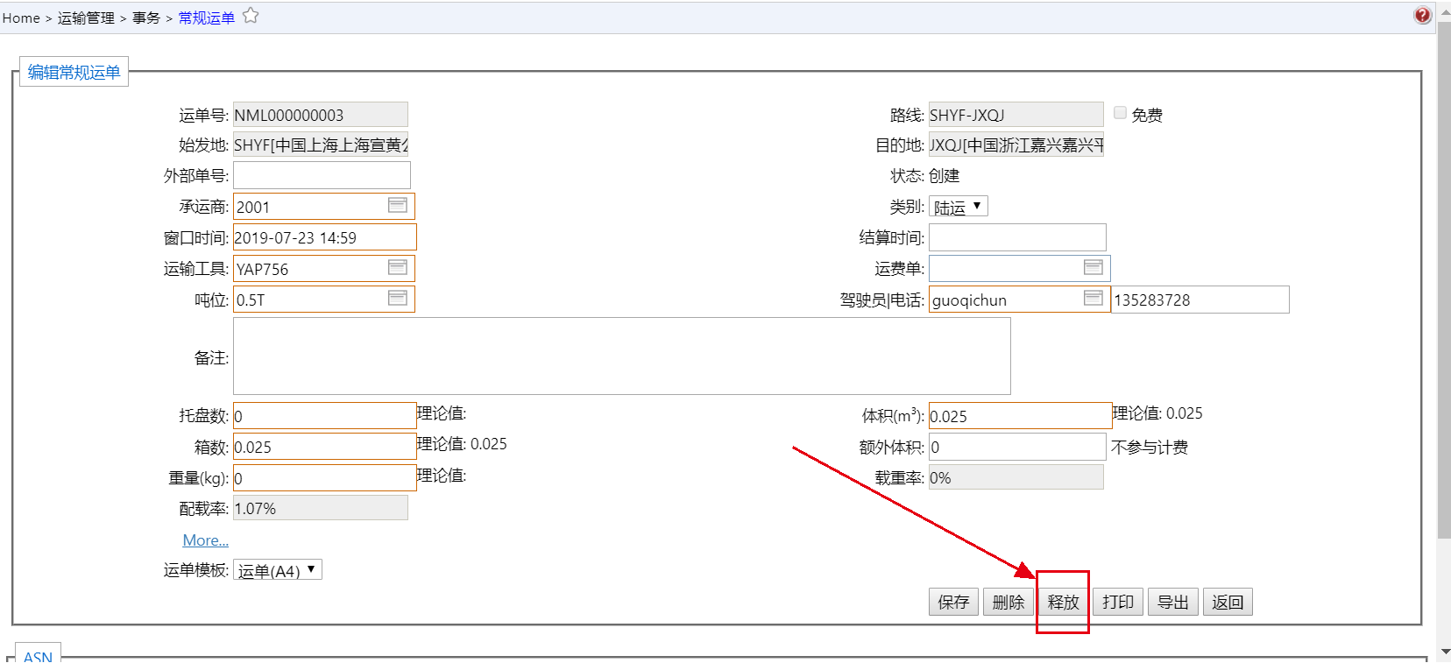Image resolution: width=1451 pixels, height=663 pixels.
Task: Click the 结算时间 input field
Action: click(x=1017, y=237)
